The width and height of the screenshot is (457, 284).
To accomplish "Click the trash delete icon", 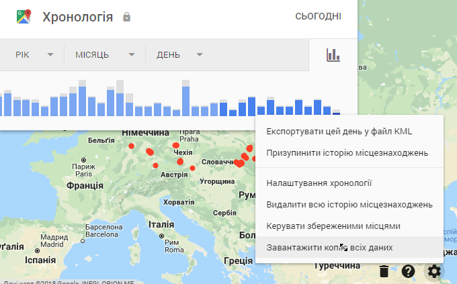I will pos(383,271).
